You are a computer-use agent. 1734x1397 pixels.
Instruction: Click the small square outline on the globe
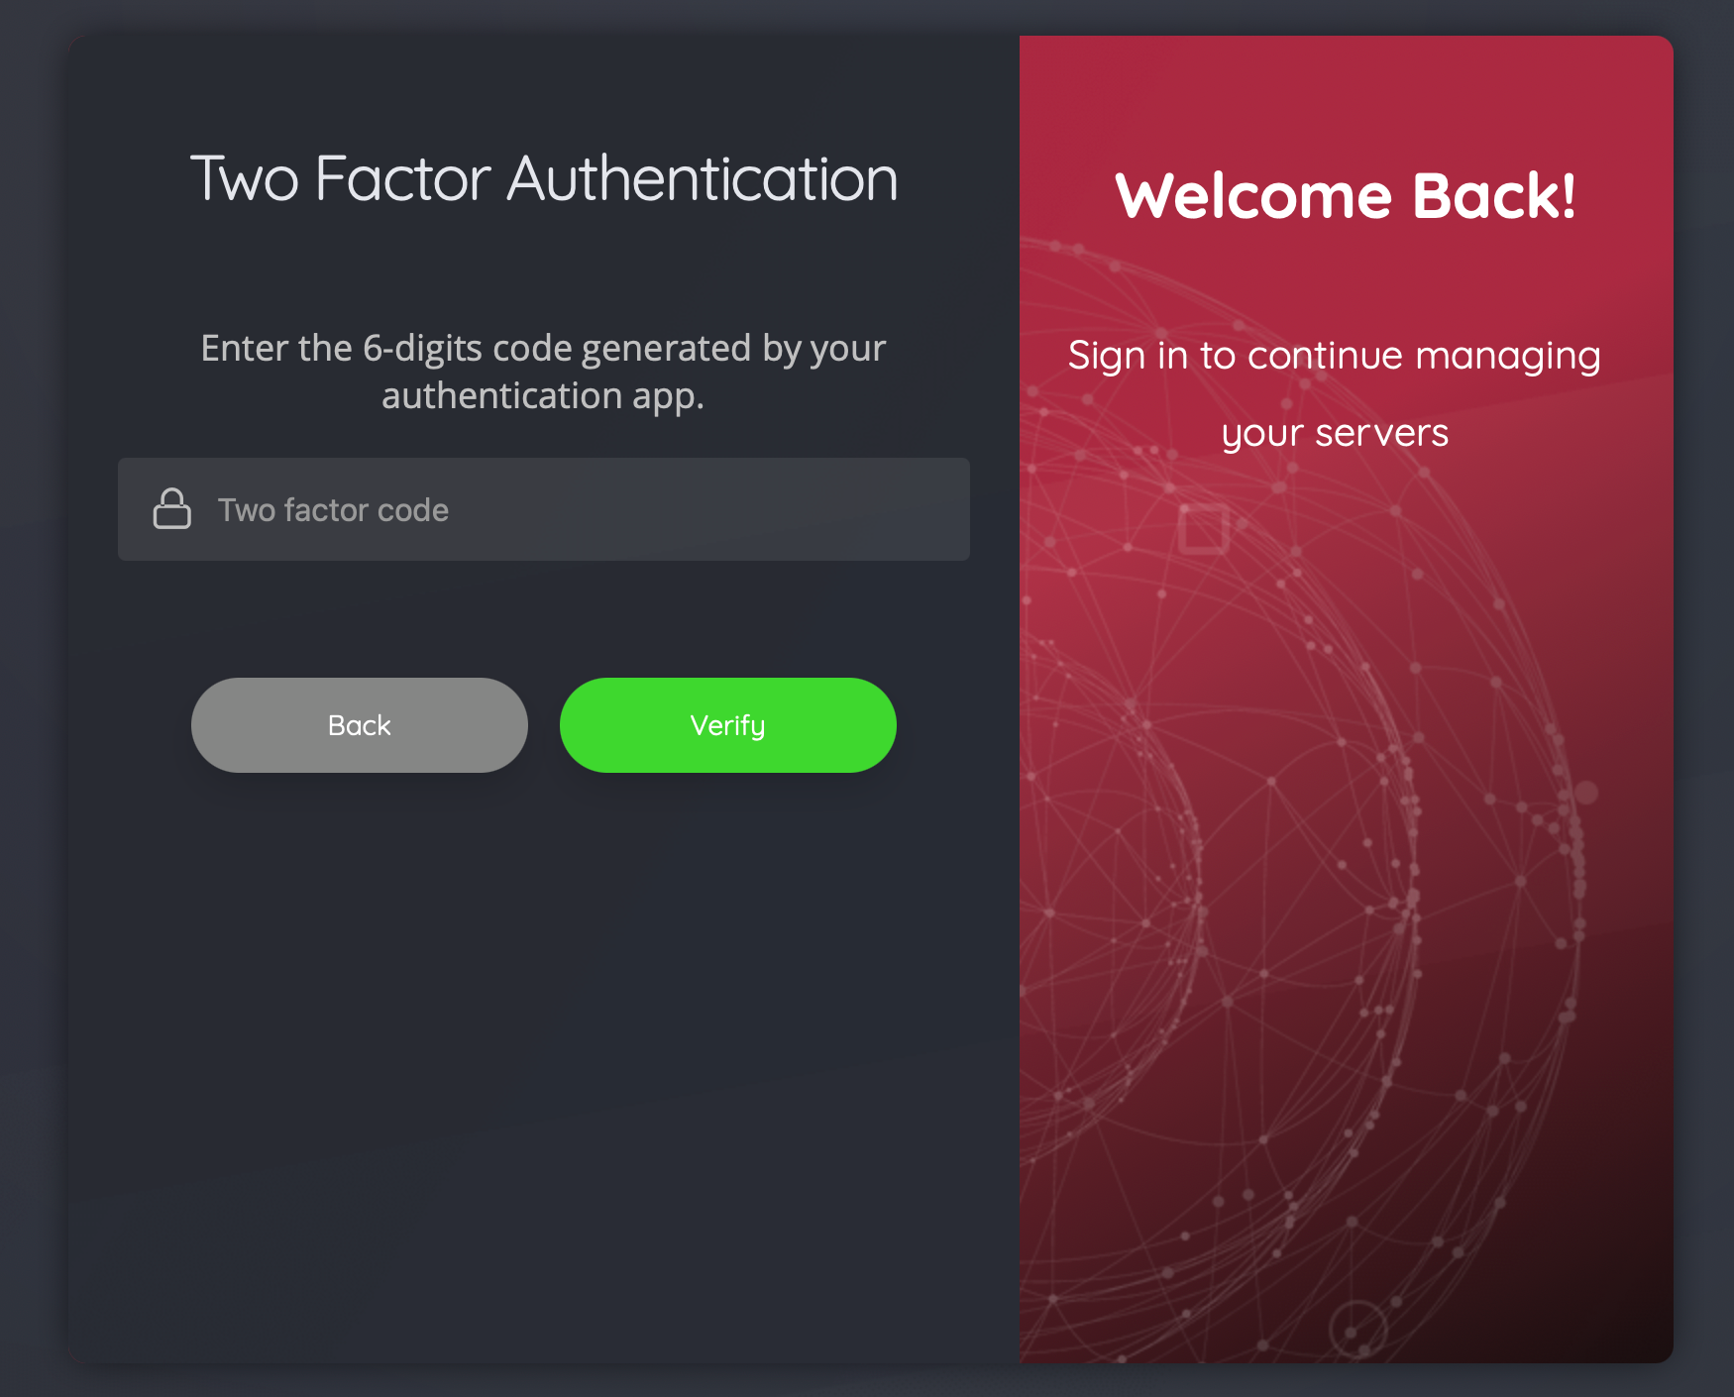click(1203, 528)
